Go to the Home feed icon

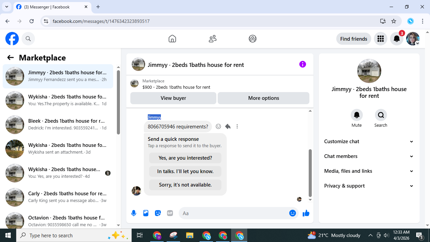click(x=172, y=39)
